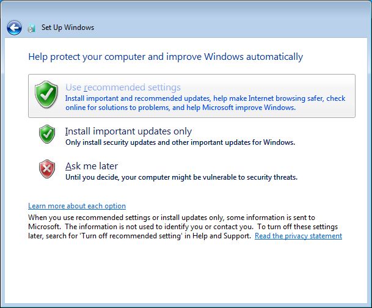
Task: Click 'Help and Support' text in paragraph
Action: pos(222,236)
